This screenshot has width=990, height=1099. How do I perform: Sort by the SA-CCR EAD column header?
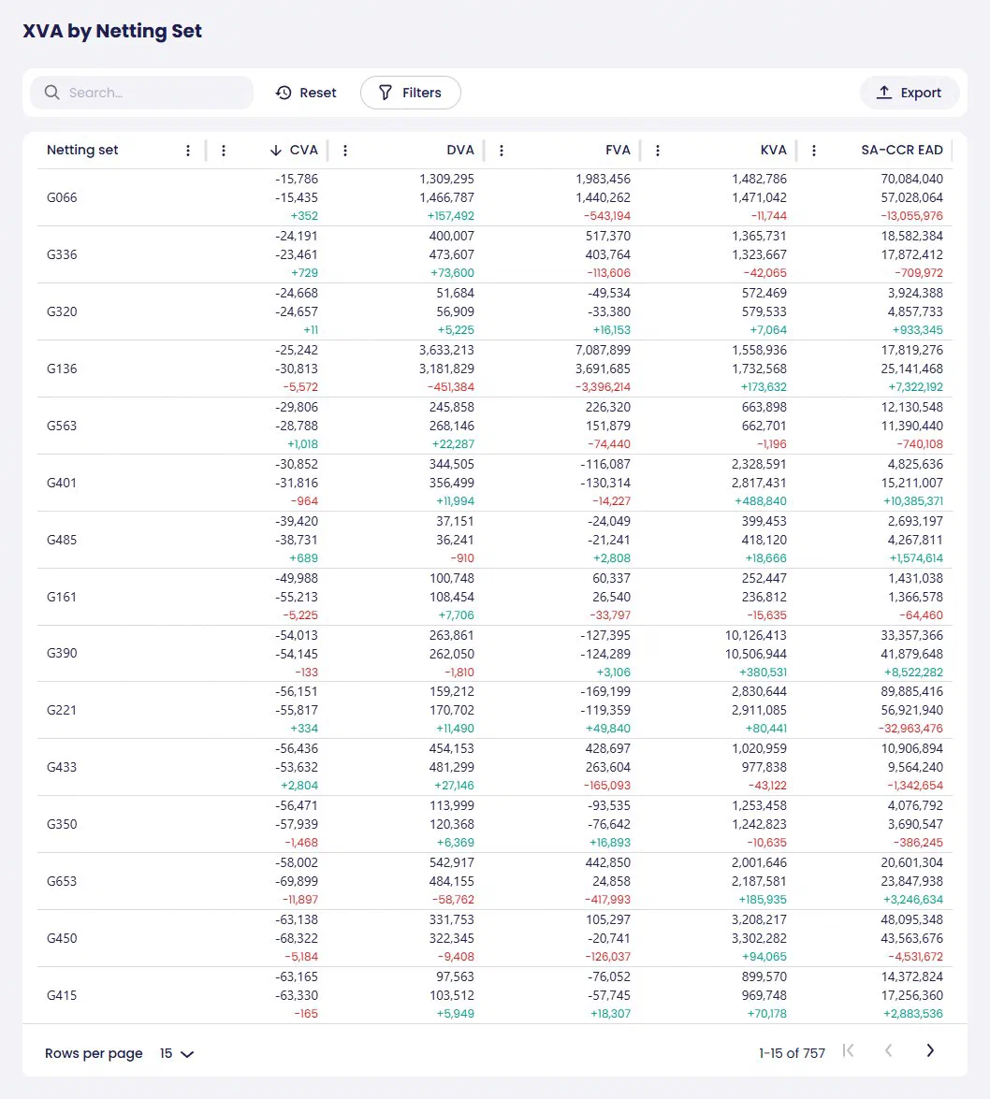tap(902, 150)
